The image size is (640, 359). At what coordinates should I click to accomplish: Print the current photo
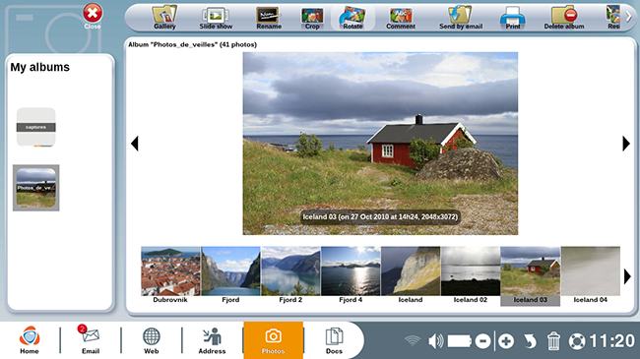(x=513, y=18)
